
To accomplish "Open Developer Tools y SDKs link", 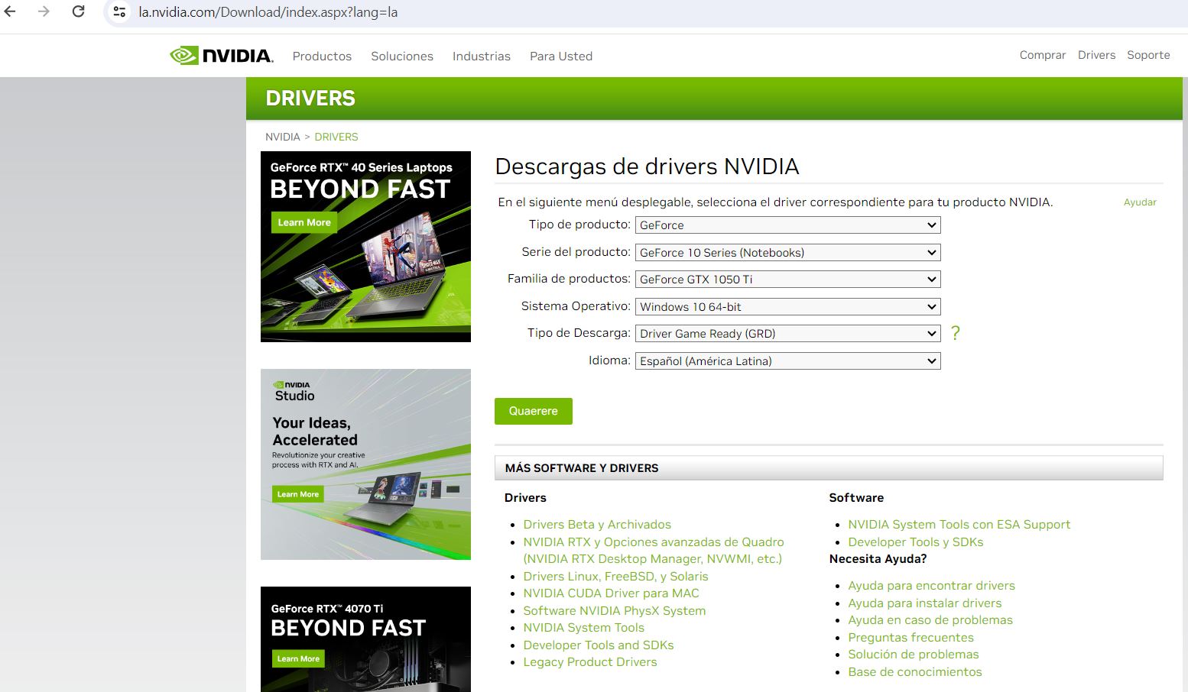I will pyautogui.click(x=916, y=542).
